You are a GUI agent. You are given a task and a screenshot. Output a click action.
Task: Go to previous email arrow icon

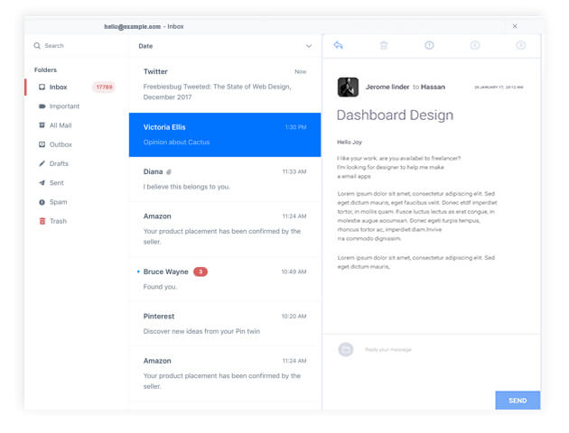point(475,45)
